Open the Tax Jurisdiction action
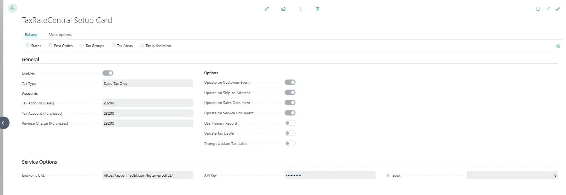This screenshot has height=195, width=566. (x=155, y=46)
